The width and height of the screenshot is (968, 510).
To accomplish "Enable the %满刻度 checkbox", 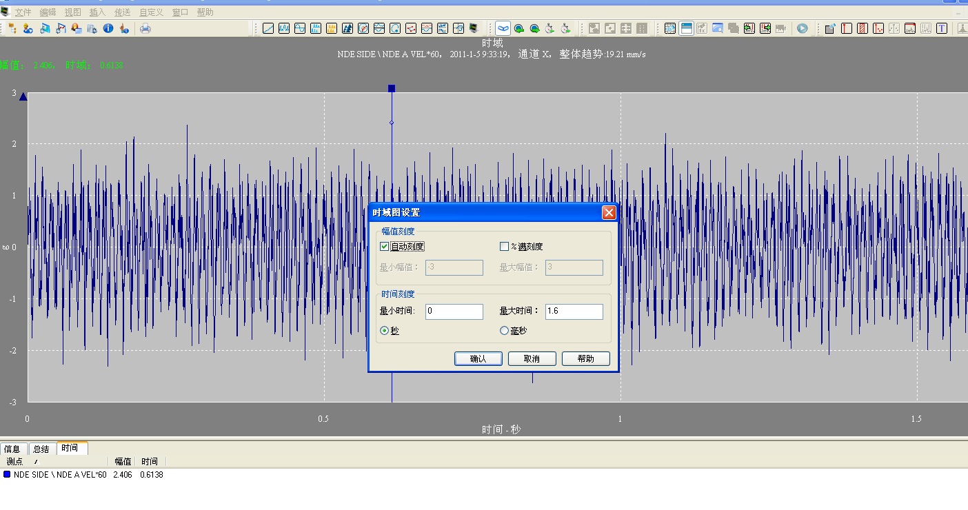I will [x=504, y=246].
